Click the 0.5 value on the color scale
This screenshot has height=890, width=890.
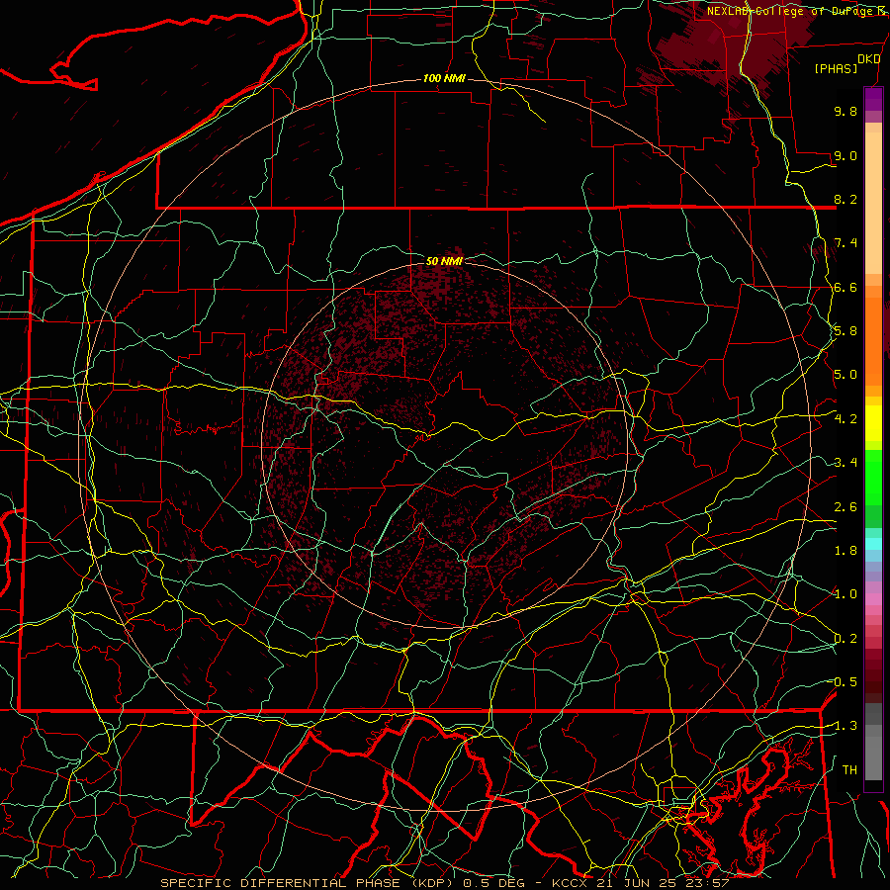click(x=845, y=682)
